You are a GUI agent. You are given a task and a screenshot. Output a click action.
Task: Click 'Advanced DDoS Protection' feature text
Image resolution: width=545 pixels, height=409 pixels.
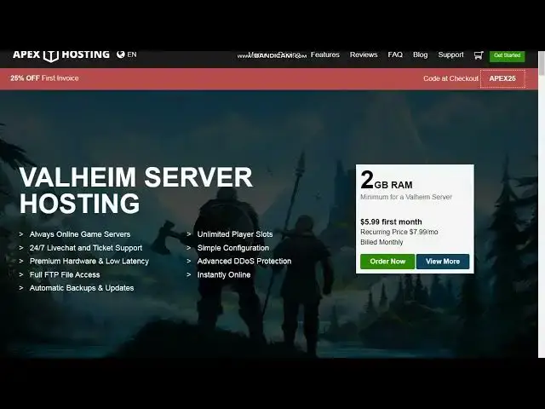244,262
